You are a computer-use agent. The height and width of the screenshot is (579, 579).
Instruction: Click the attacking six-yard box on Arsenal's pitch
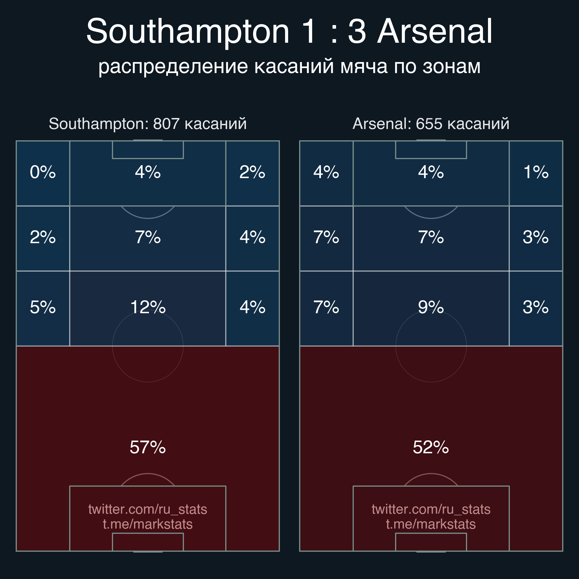[x=431, y=149]
